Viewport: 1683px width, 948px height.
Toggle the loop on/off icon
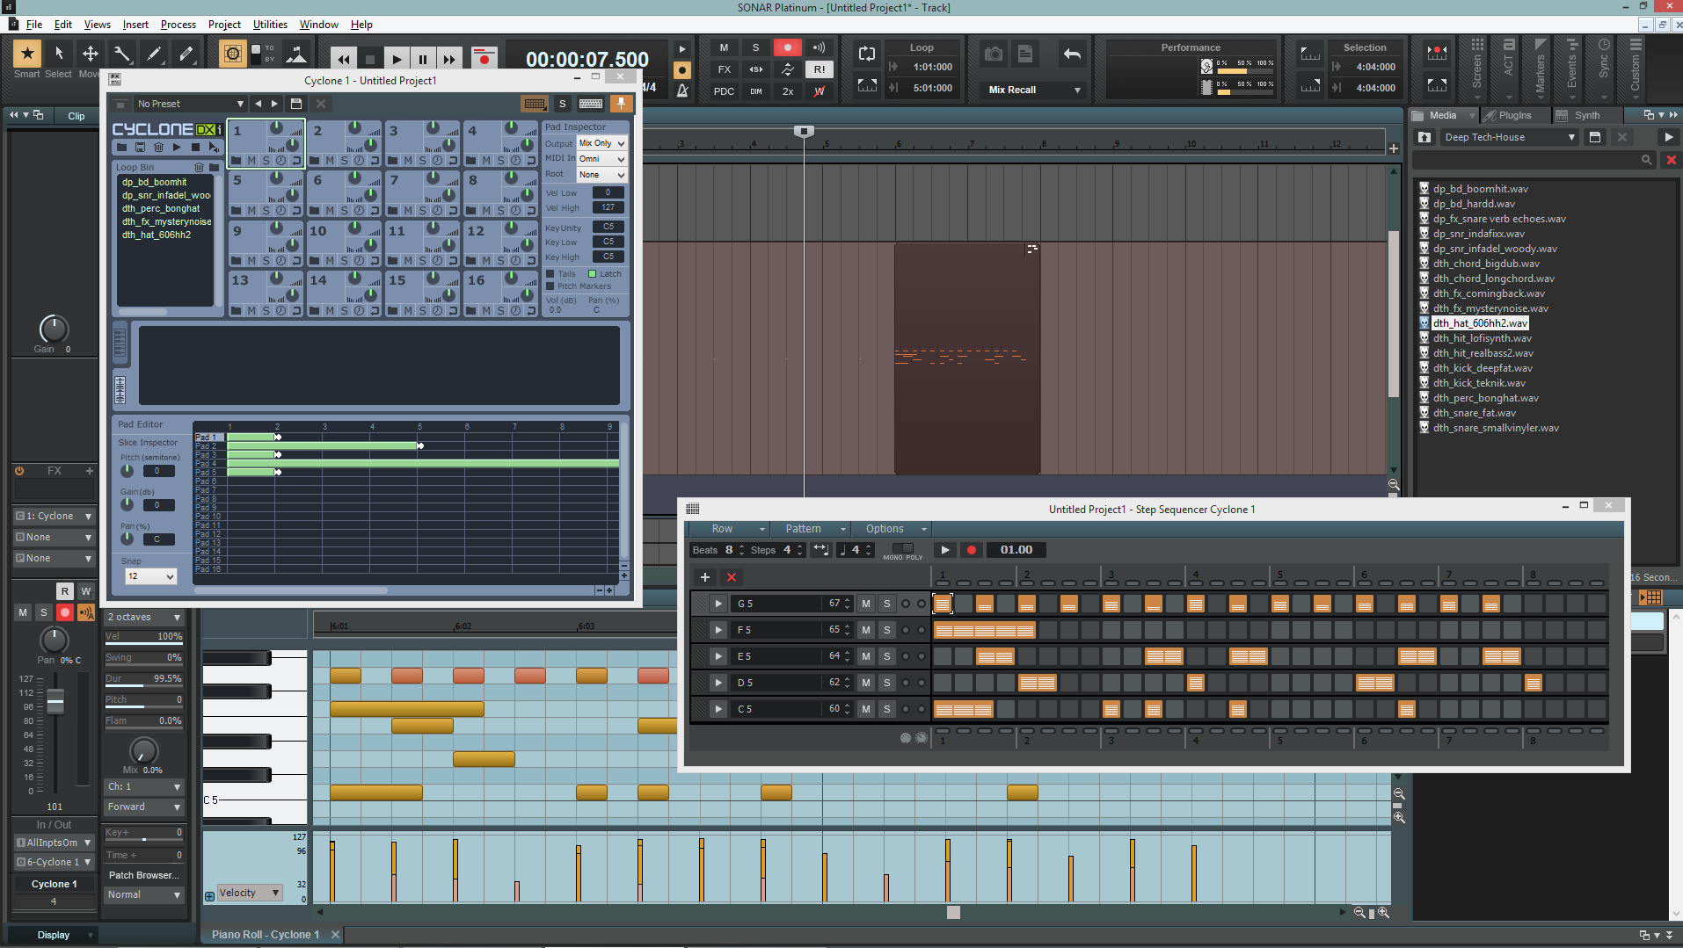[866, 54]
